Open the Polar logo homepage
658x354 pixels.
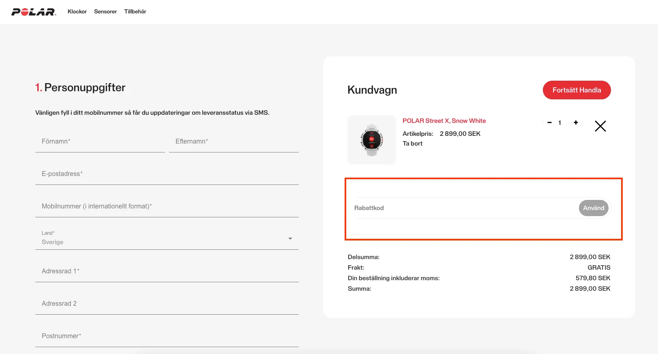click(x=34, y=12)
